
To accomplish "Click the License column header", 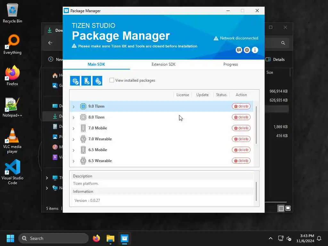I will point(183,95).
